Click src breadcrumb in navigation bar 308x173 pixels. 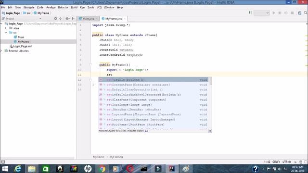pos(27,13)
